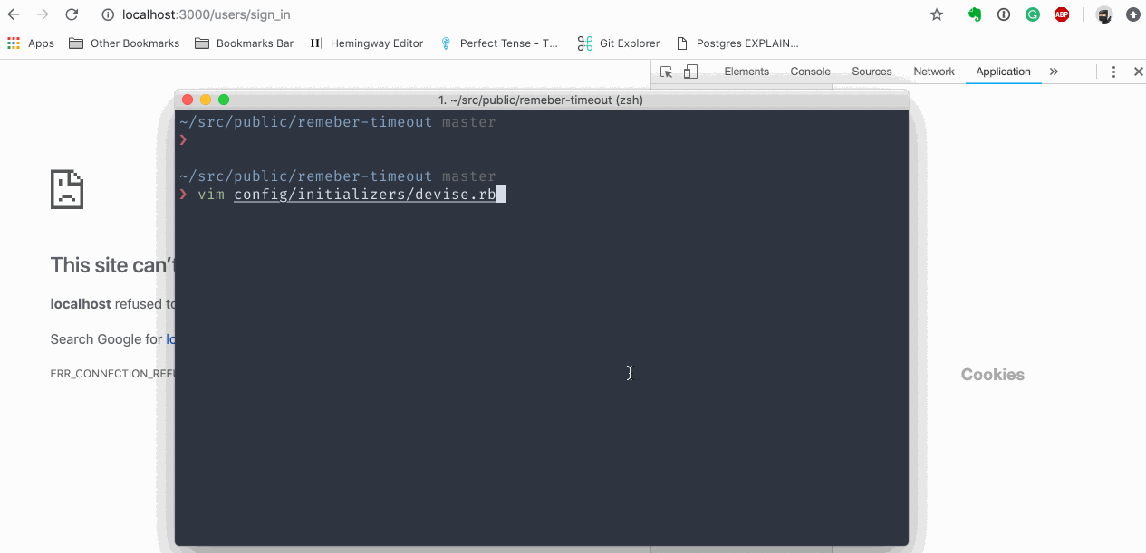Click the sad page error icon
Viewport: 1146px width, 553px height.
pyautogui.click(x=67, y=189)
